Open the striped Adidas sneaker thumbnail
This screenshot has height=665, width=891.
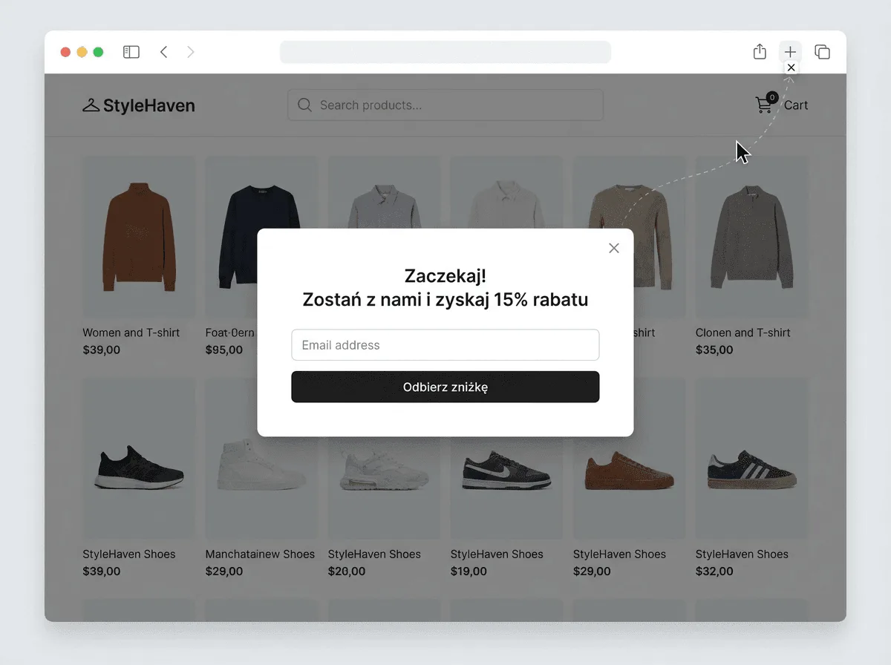[x=751, y=459]
